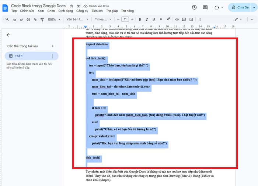Open the 100% zoom dropdown
This screenshot has width=258, height=186.
(x=54, y=19)
